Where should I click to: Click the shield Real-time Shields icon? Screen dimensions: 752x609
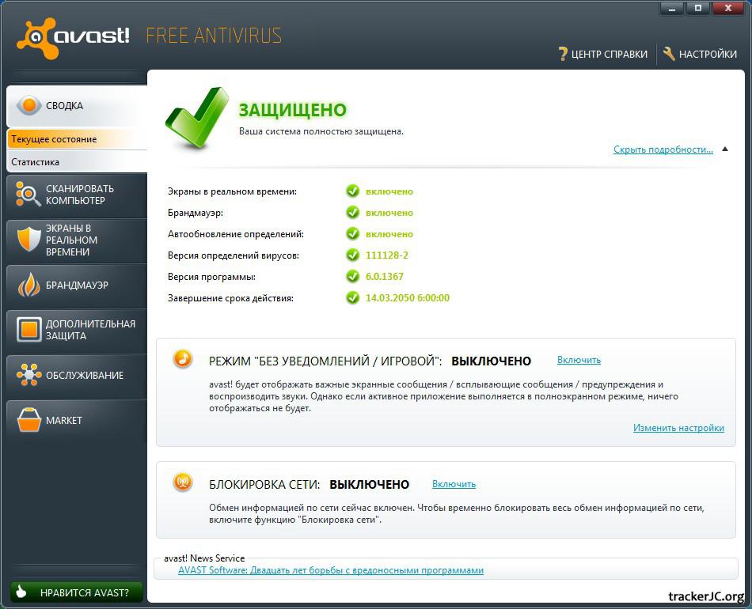28,240
